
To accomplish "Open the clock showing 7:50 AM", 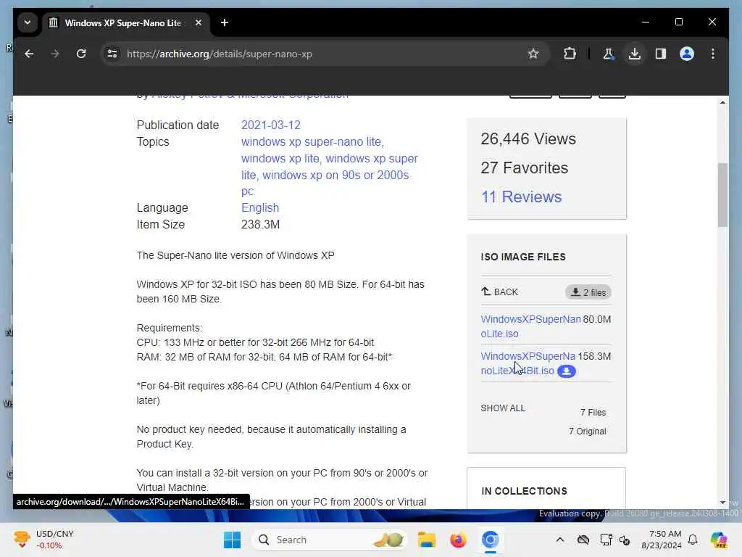I will coord(661,540).
